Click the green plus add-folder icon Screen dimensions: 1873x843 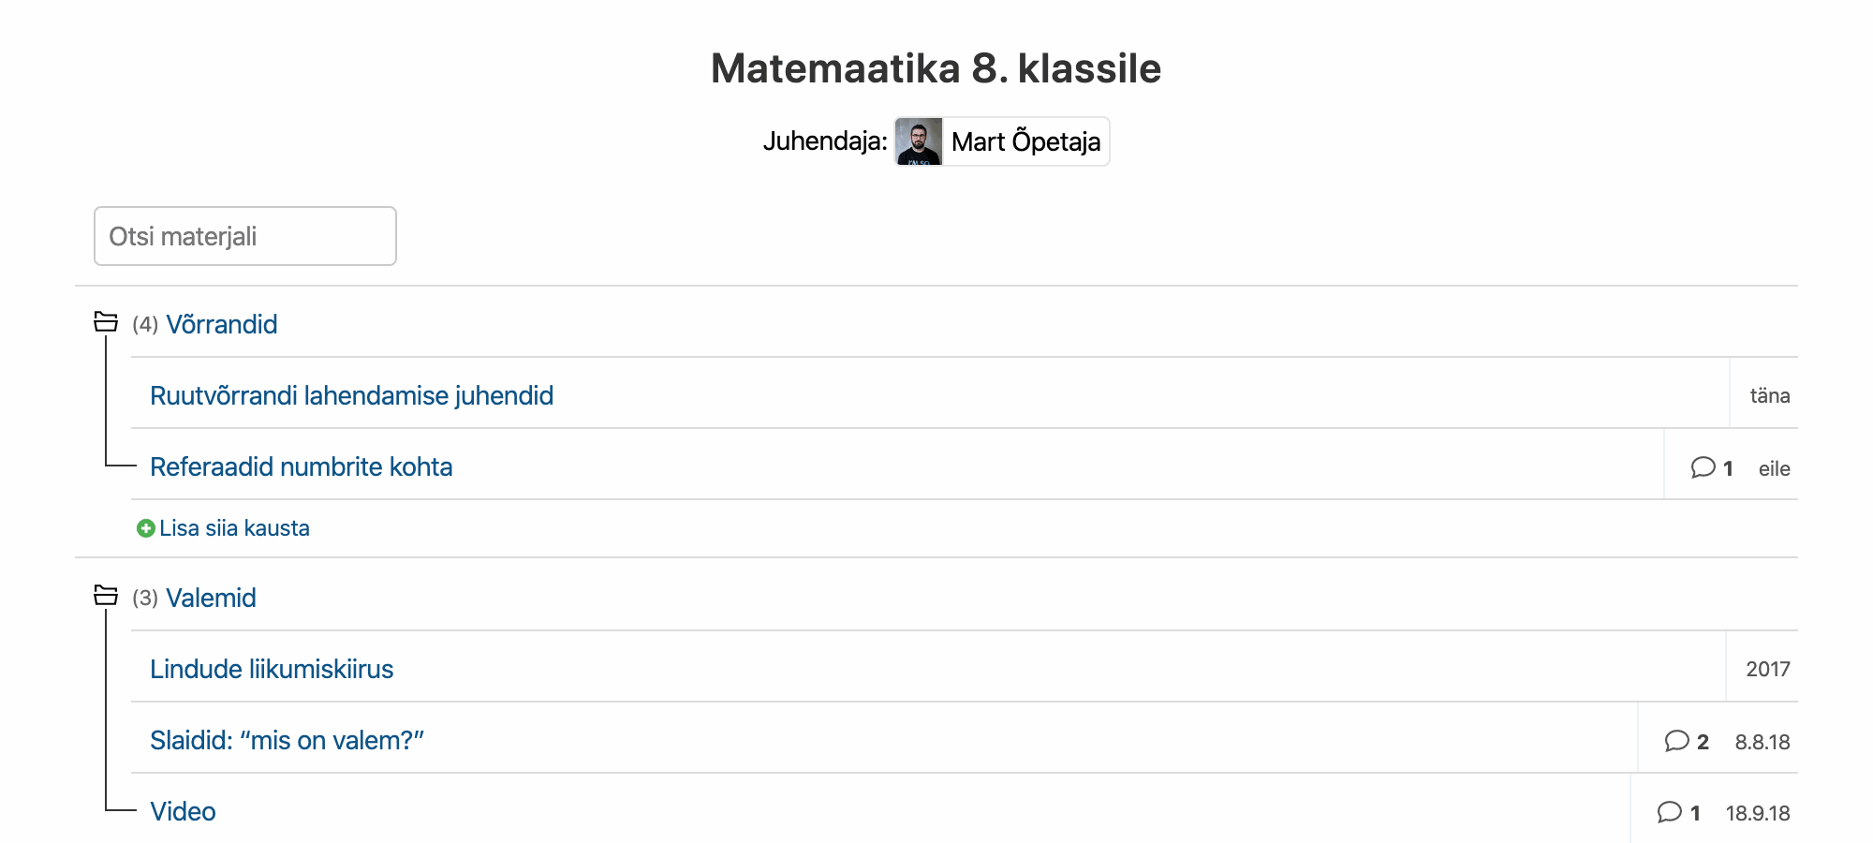click(145, 528)
